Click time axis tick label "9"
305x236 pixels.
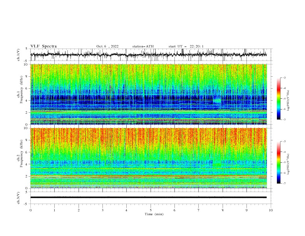coord(246,210)
